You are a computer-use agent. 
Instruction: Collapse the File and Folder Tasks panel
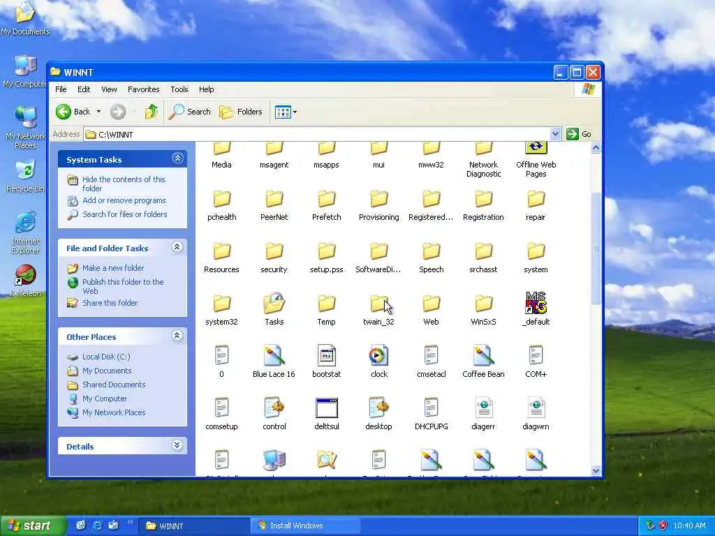pos(177,248)
